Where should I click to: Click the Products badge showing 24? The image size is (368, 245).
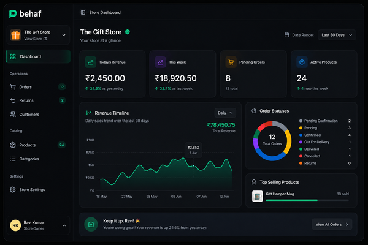61,145
